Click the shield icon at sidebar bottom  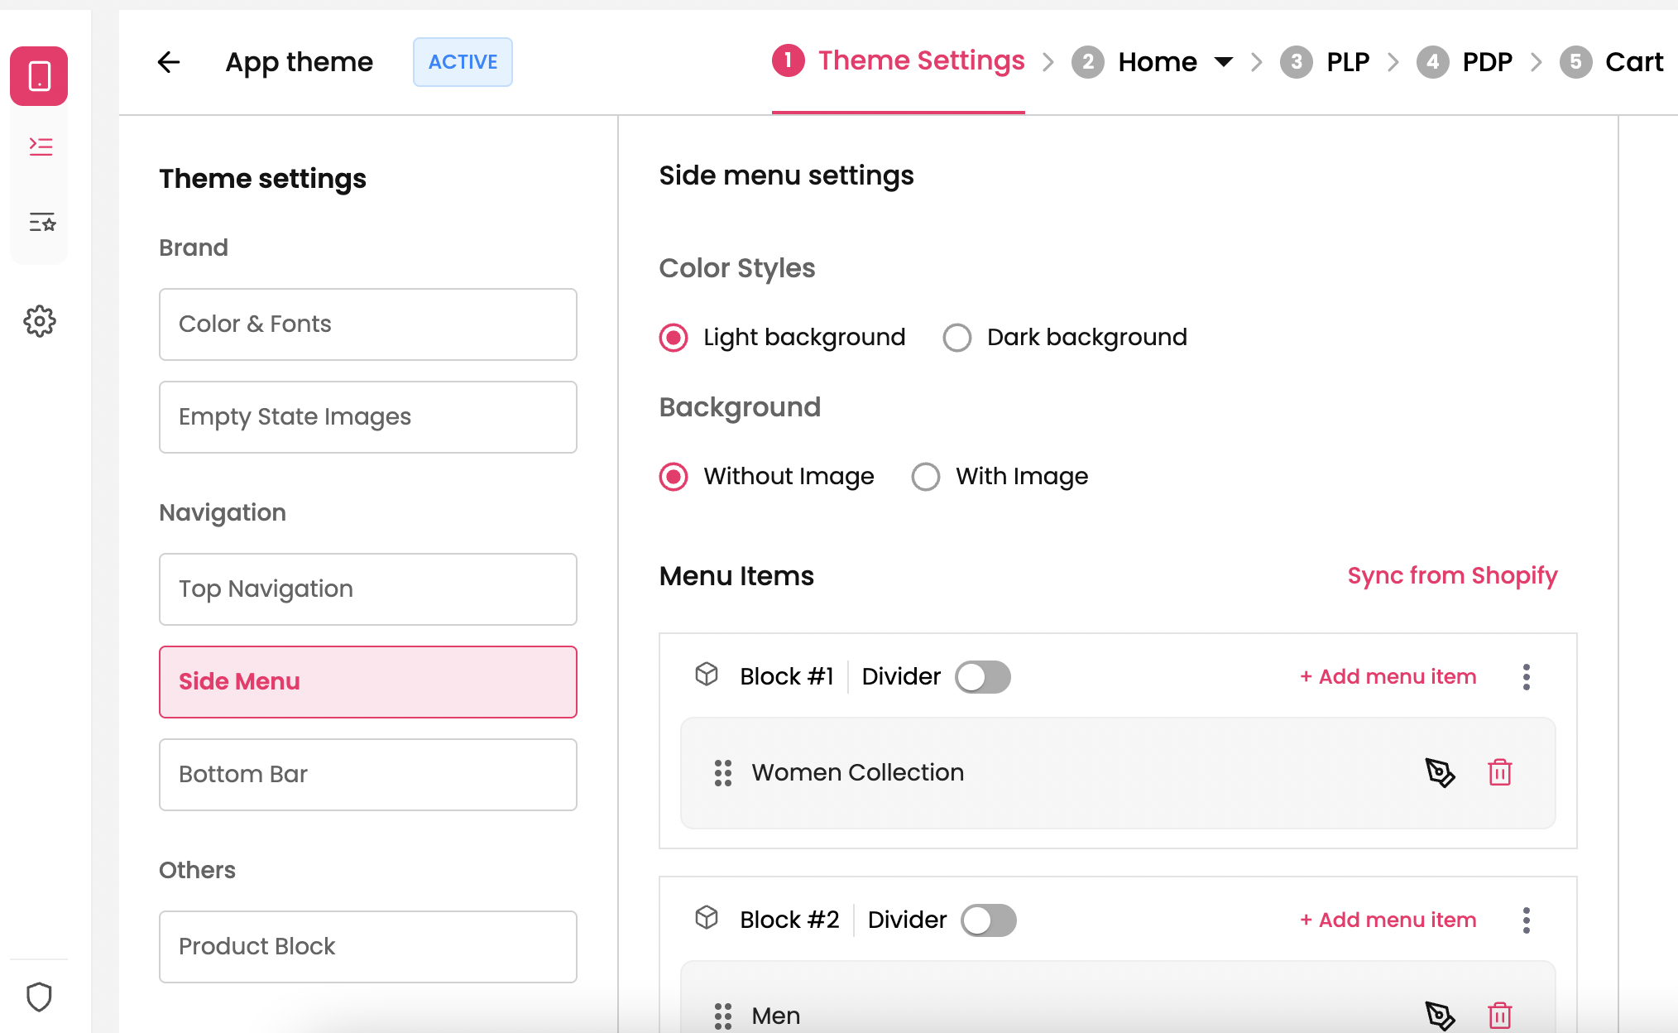click(x=40, y=997)
